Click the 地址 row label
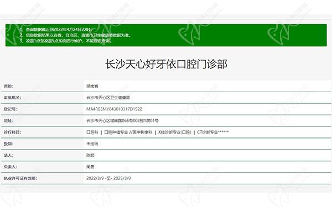 click(x=8, y=120)
